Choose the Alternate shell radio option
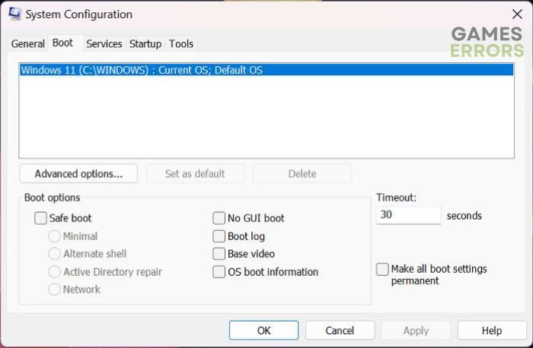The width and height of the screenshot is (533, 348). tap(54, 254)
